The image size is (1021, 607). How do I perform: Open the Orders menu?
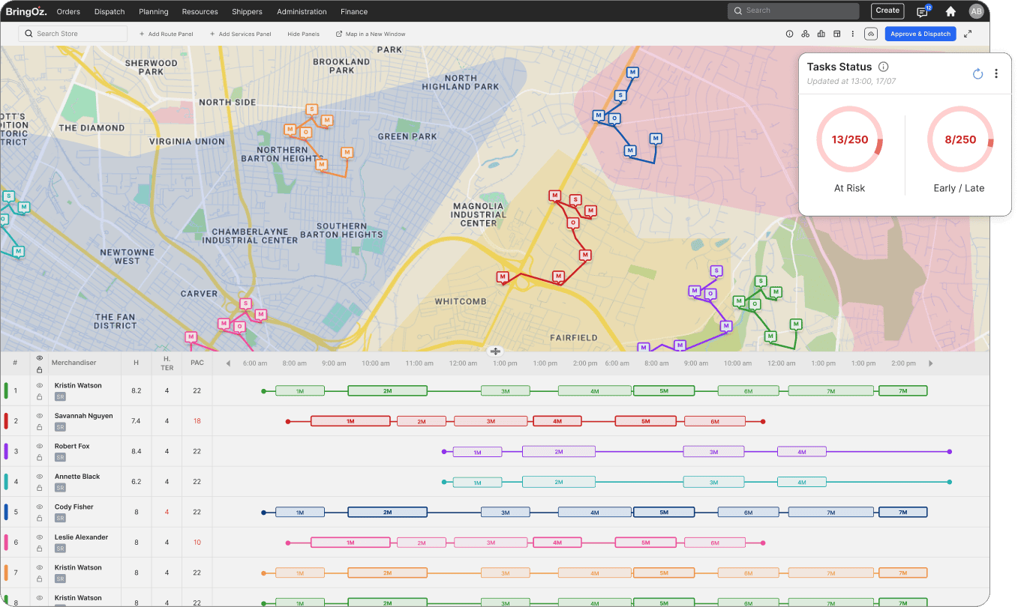click(68, 11)
